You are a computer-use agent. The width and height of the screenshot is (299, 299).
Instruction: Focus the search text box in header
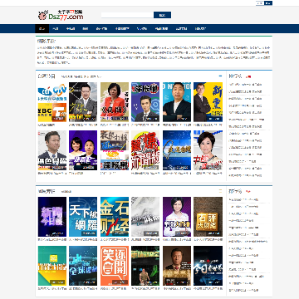pyautogui.click(x=127, y=15)
